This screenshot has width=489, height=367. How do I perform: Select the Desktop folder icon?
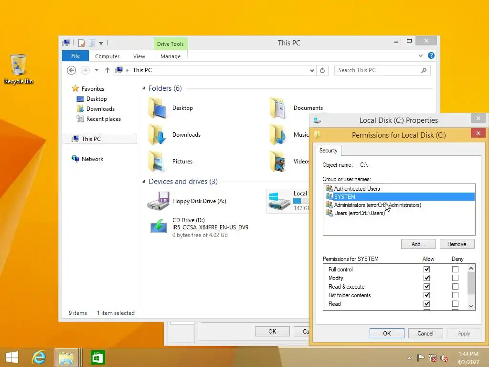pyautogui.click(x=158, y=108)
